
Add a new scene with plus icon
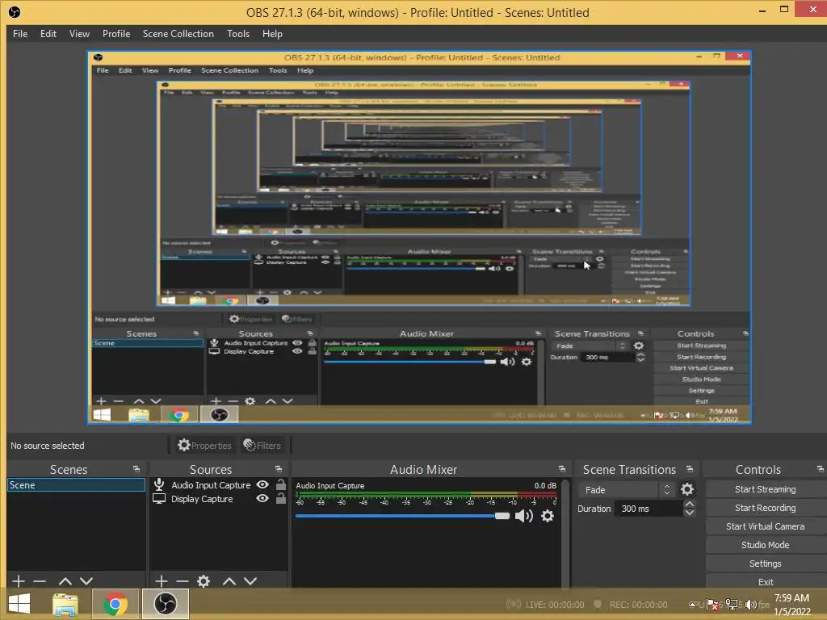click(19, 581)
